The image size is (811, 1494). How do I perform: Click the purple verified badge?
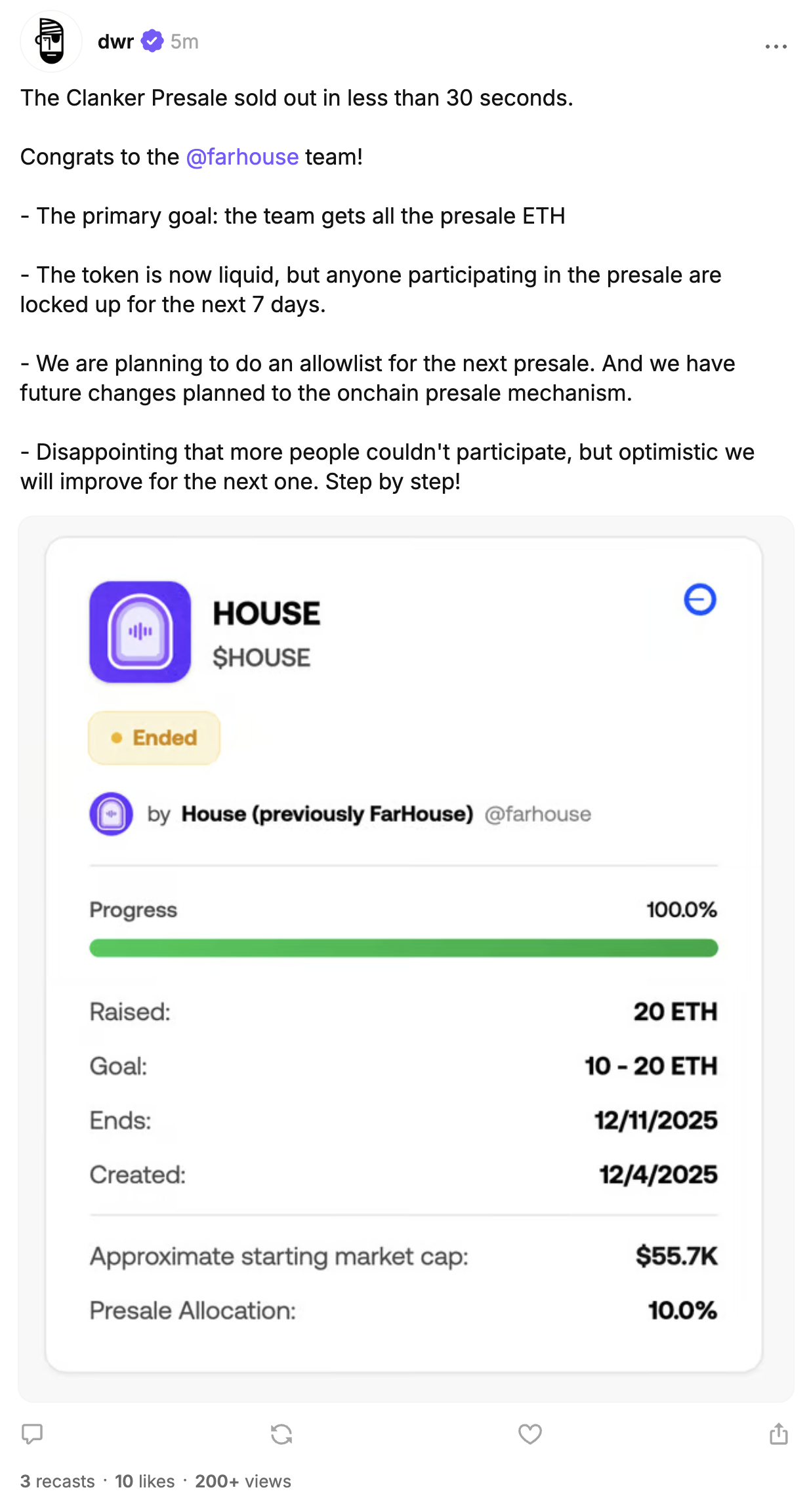[152, 41]
